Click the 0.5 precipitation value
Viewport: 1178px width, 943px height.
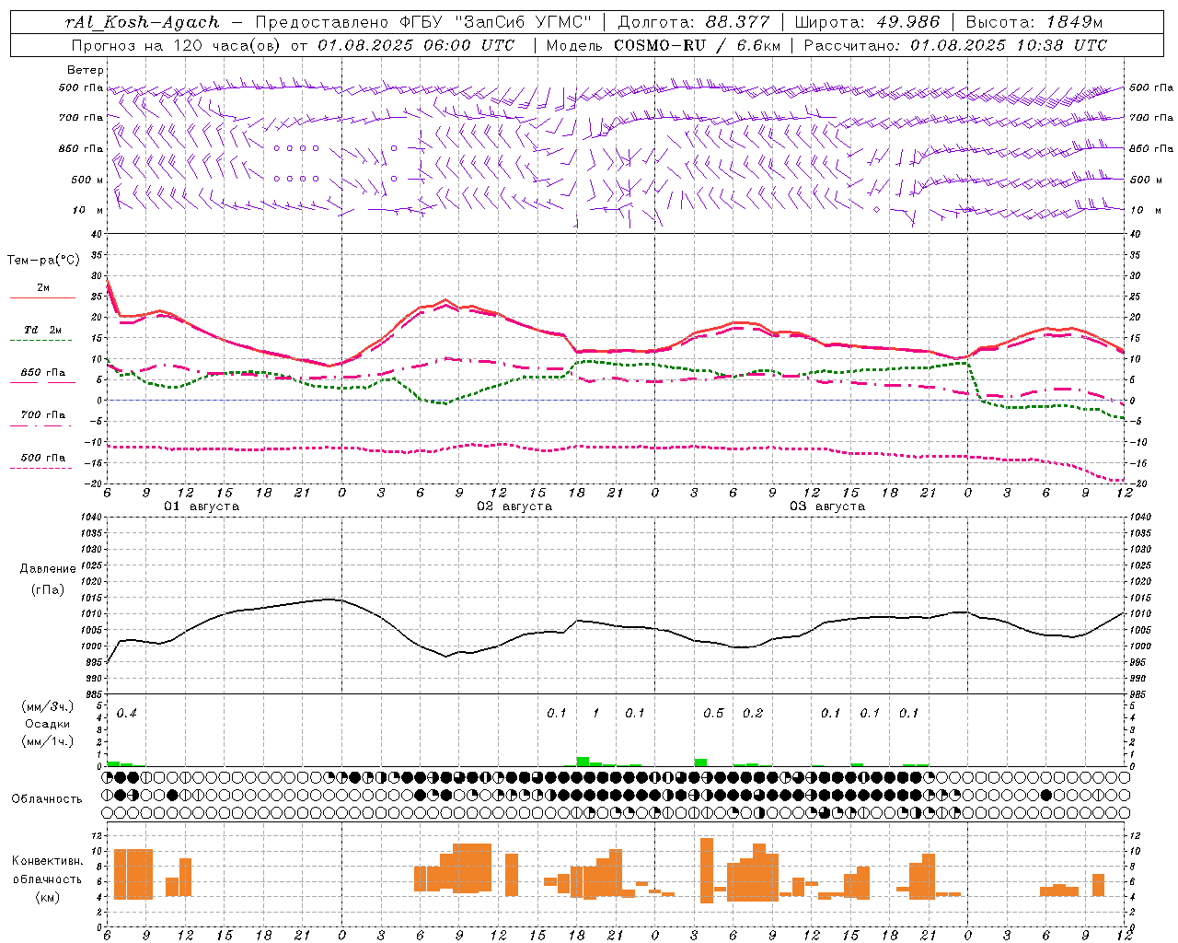pos(713,714)
